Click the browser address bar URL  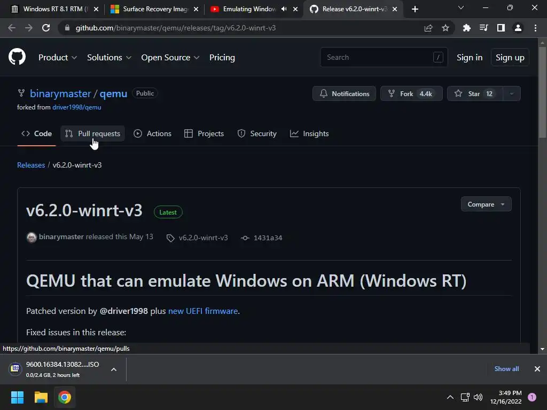(x=175, y=28)
